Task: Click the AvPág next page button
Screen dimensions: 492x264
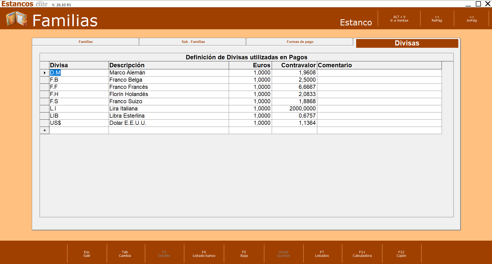Action: pos(472,19)
